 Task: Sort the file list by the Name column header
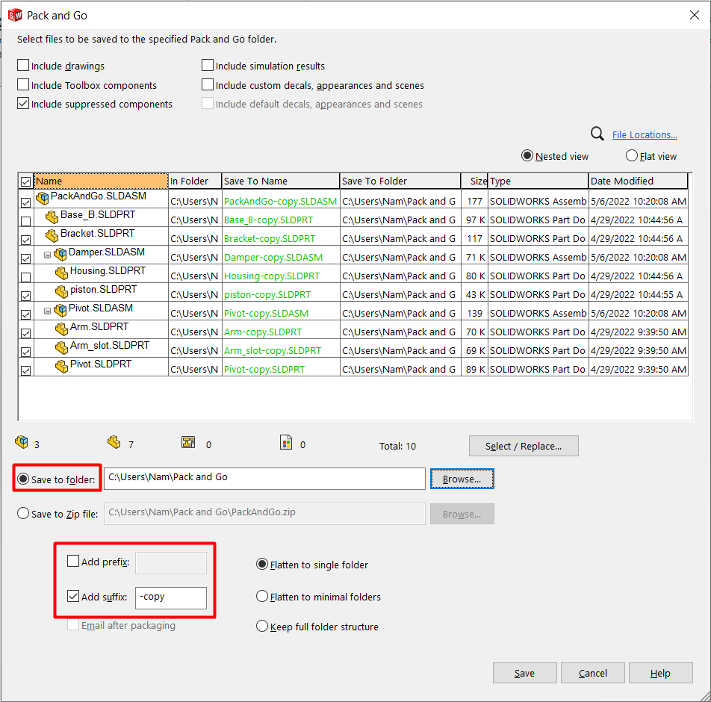(x=101, y=181)
